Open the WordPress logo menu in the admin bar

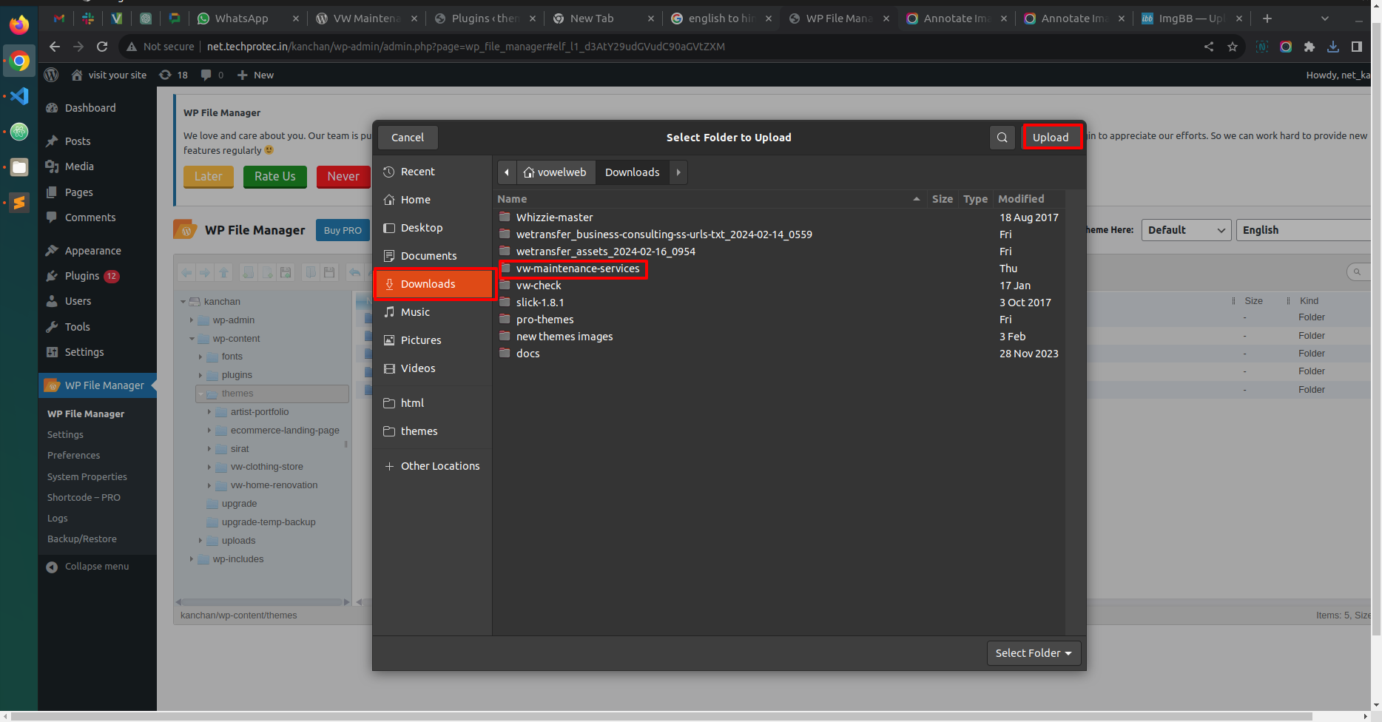click(51, 75)
